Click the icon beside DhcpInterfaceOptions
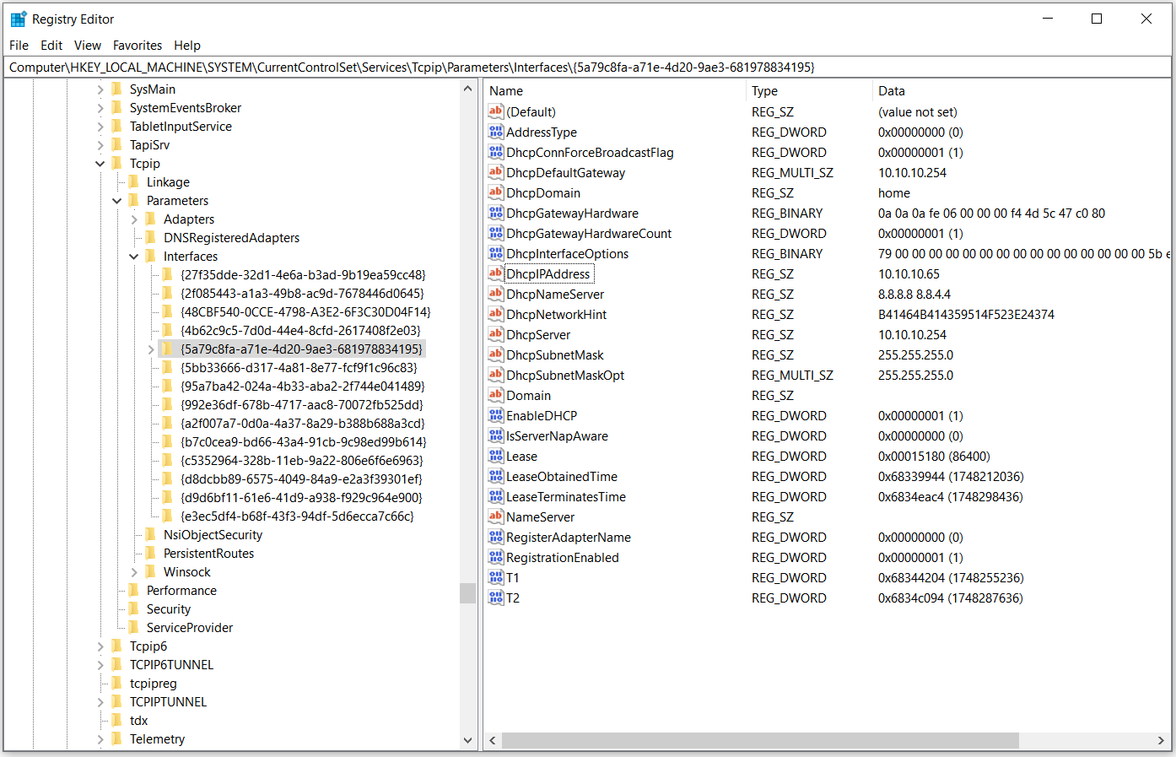 (x=496, y=253)
